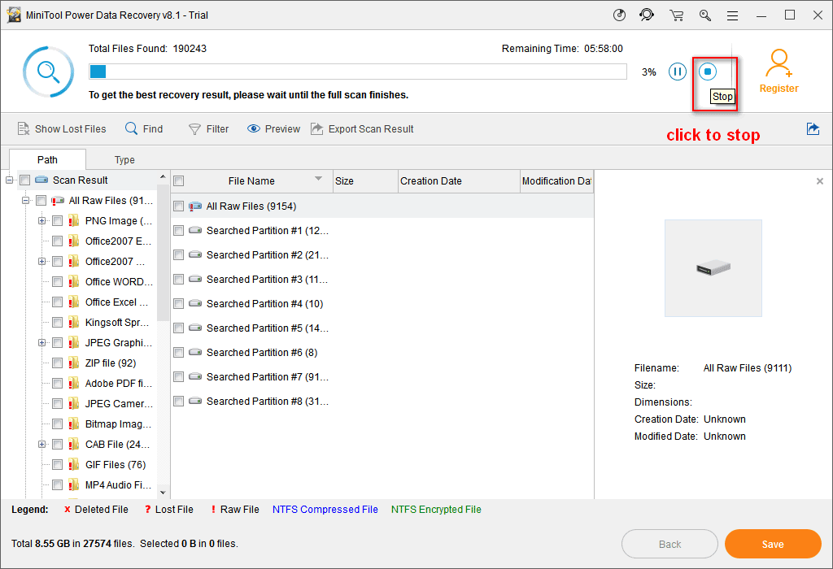Toggle the select-all checkbox beside File Name

(179, 181)
